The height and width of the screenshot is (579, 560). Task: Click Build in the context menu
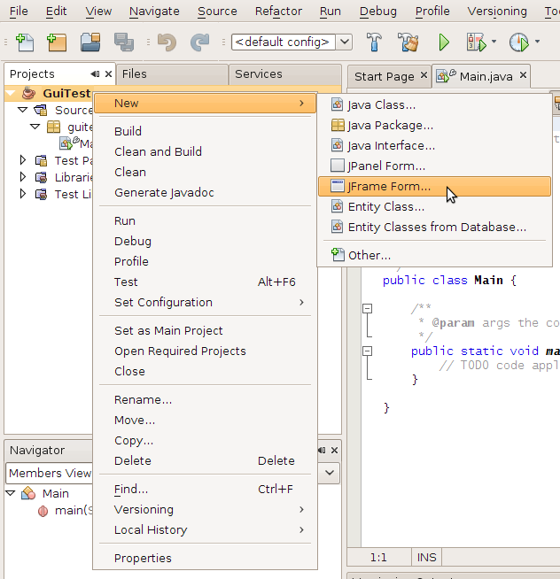pyautogui.click(x=206, y=131)
